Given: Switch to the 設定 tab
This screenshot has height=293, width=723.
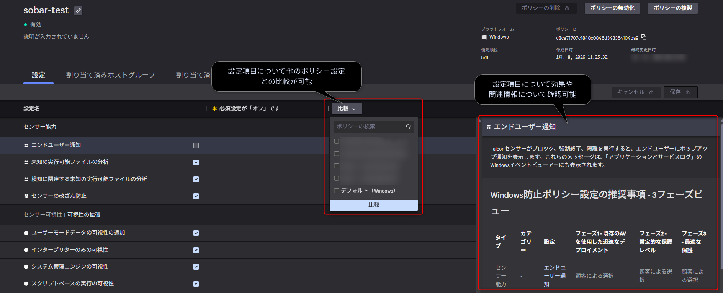Looking at the screenshot, I should click(38, 75).
